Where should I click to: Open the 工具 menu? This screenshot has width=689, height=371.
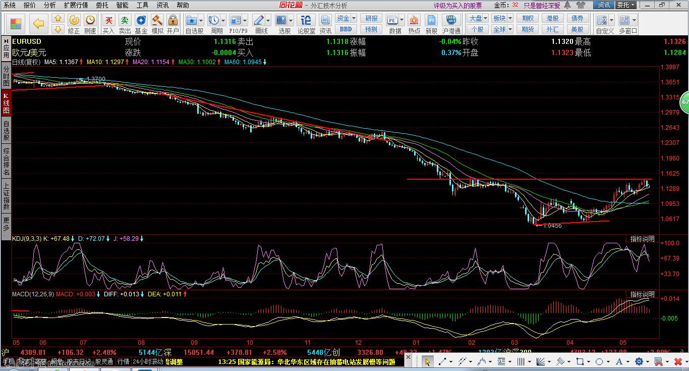pyautogui.click(x=142, y=5)
